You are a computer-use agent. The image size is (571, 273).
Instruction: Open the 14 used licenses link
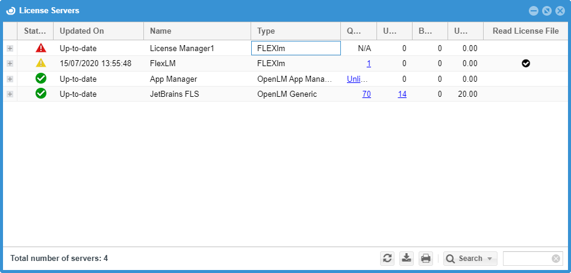[x=402, y=94]
